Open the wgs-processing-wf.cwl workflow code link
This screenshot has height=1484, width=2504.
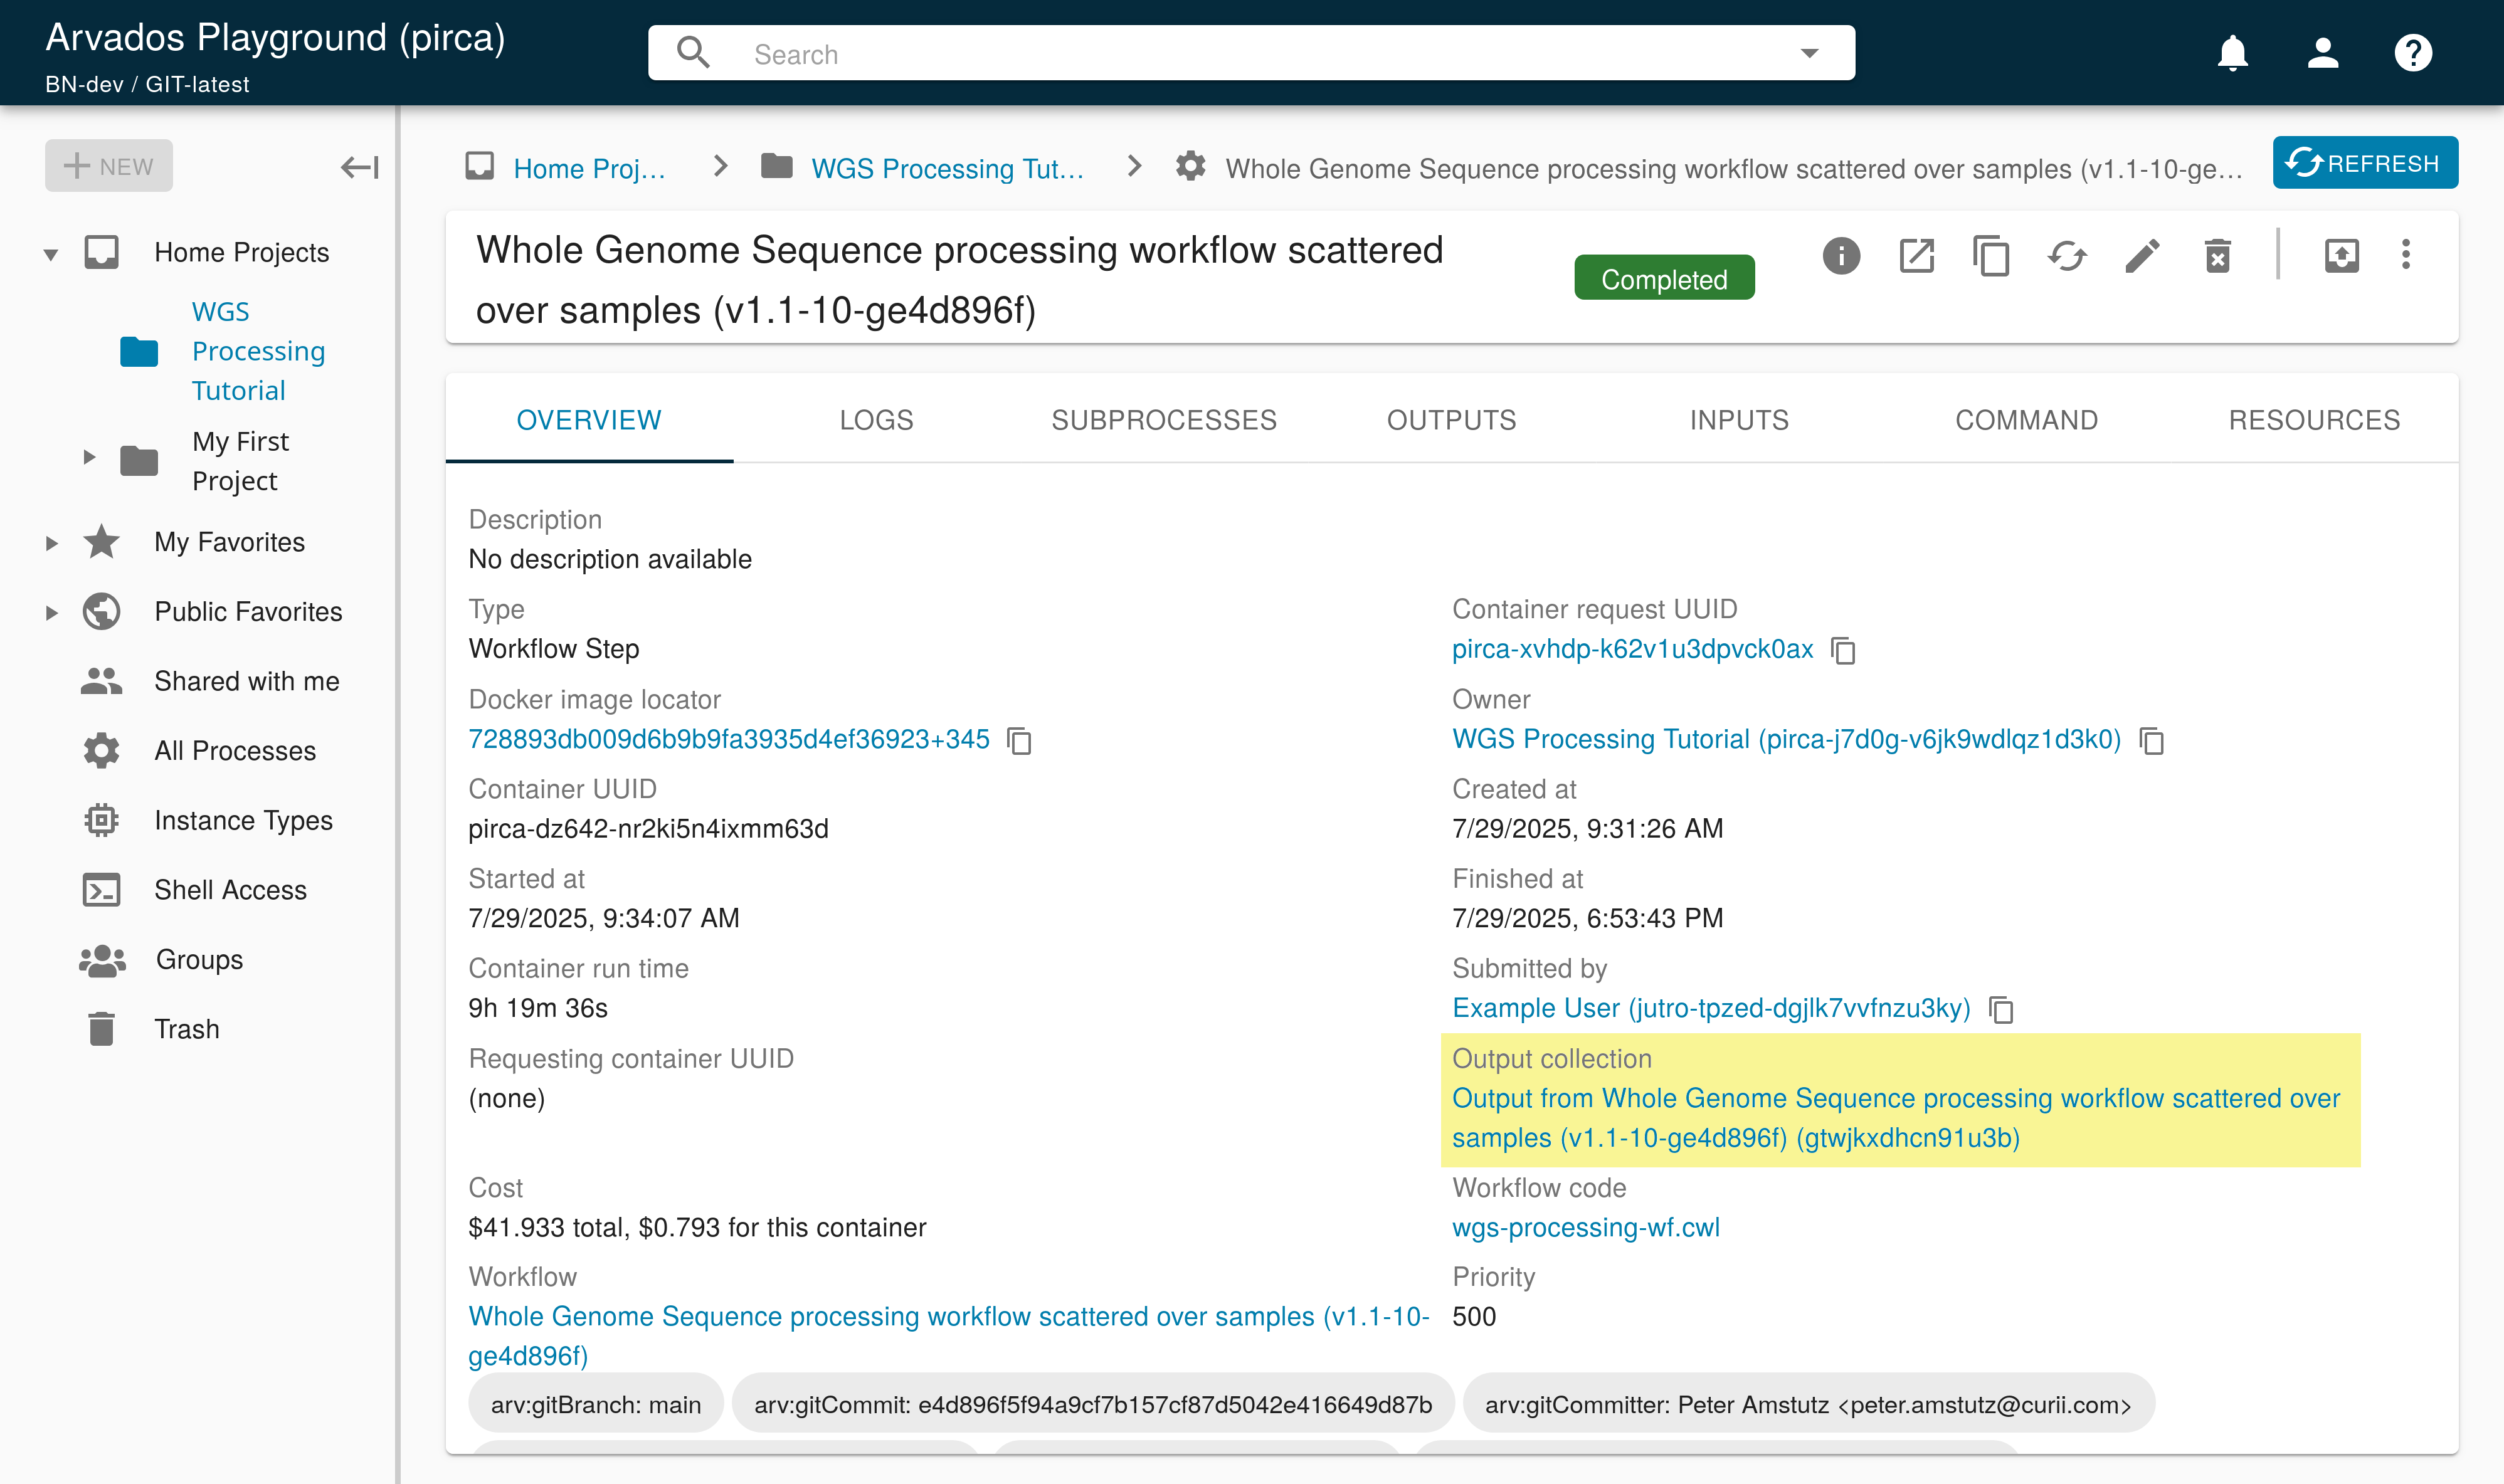click(1585, 1227)
